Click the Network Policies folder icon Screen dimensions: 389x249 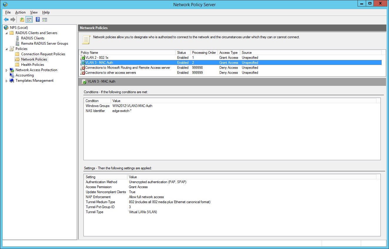(x=17, y=59)
